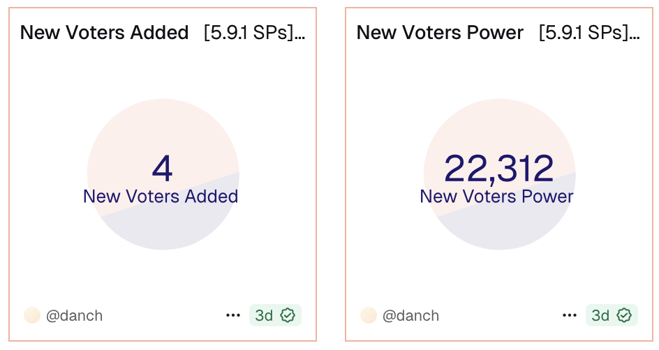Viewport: 659px width, 350px height.
Task: Click the truncated [5.9.1 SPs] subtitle on New Voters Added card
Action: click(x=254, y=33)
